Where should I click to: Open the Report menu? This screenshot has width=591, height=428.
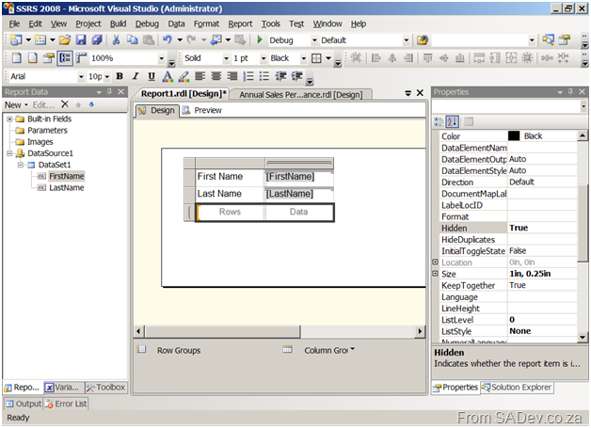pos(240,24)
